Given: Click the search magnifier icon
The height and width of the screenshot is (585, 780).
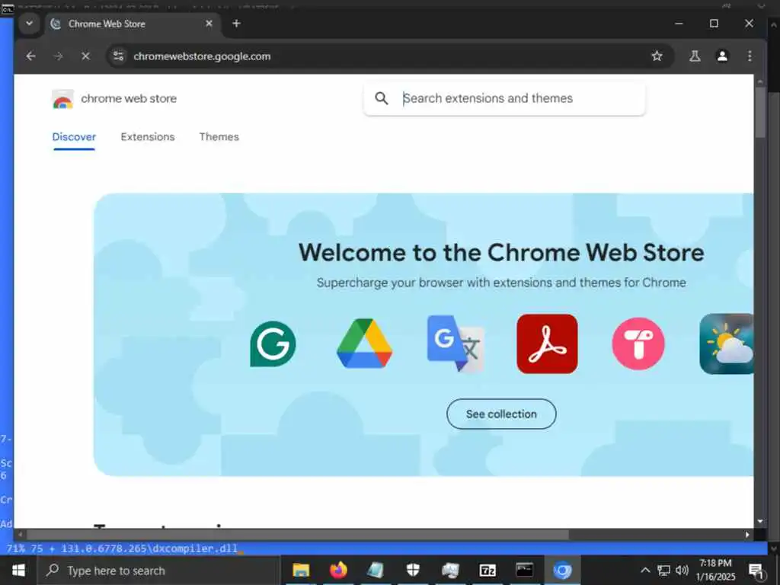Looking at the screenshot, I should (382, 98).
